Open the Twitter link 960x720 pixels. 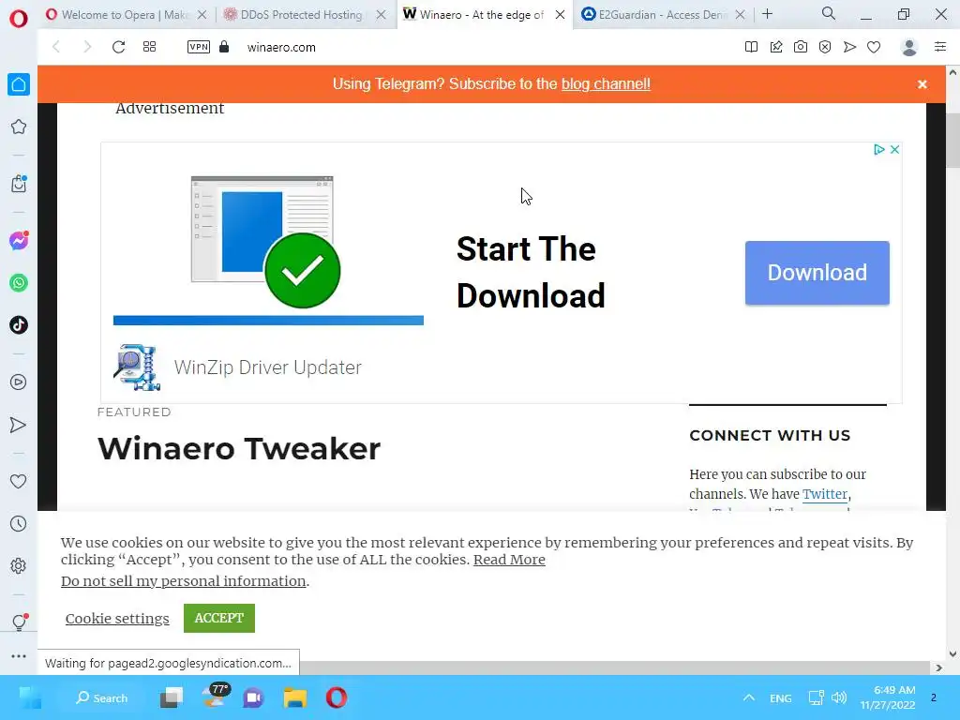[x=825, y=494]
